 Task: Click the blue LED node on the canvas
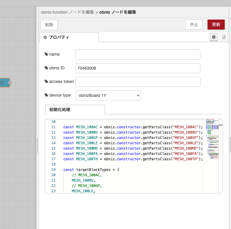pyautogui.click(x=4, y=83)
